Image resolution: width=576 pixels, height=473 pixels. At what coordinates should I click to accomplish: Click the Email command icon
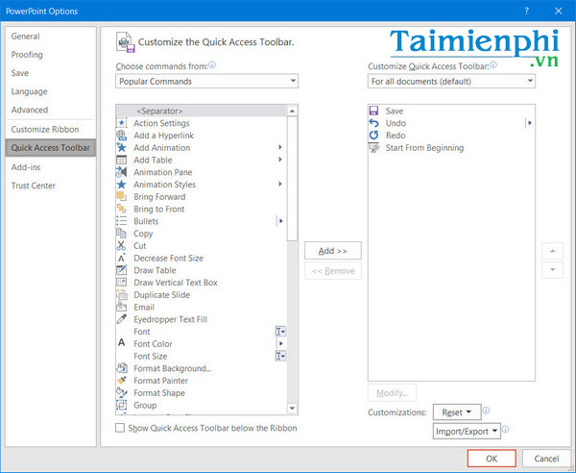(122, 307)
